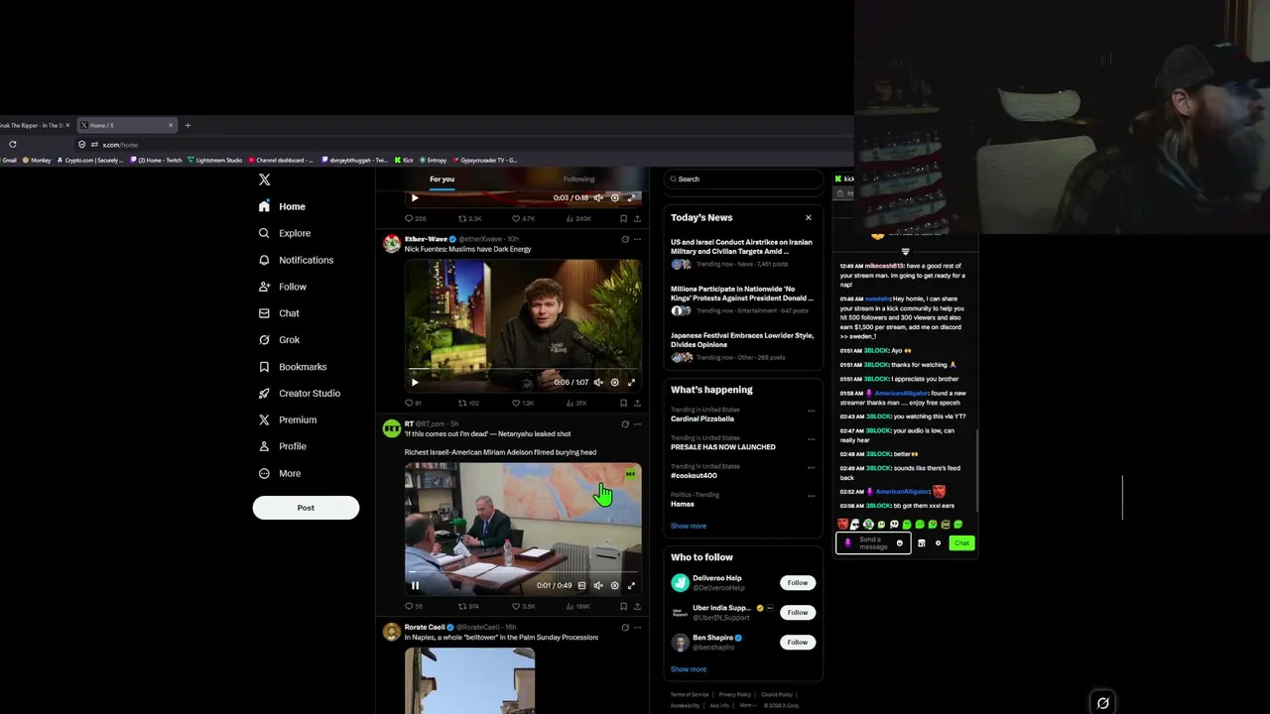1270x714 pixels.
Task: Click the green Chat button in Kick chat
Action: (961, 543)
